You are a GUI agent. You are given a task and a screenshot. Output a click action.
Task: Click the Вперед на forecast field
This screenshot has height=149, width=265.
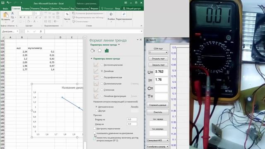coord(132,119)
